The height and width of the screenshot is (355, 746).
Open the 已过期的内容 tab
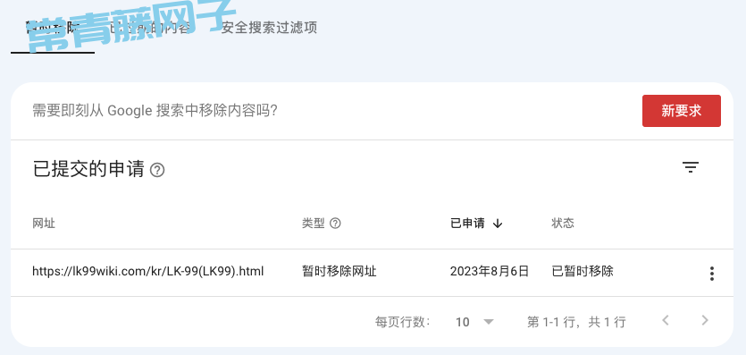pyautogui.click(x=150, y=28)
